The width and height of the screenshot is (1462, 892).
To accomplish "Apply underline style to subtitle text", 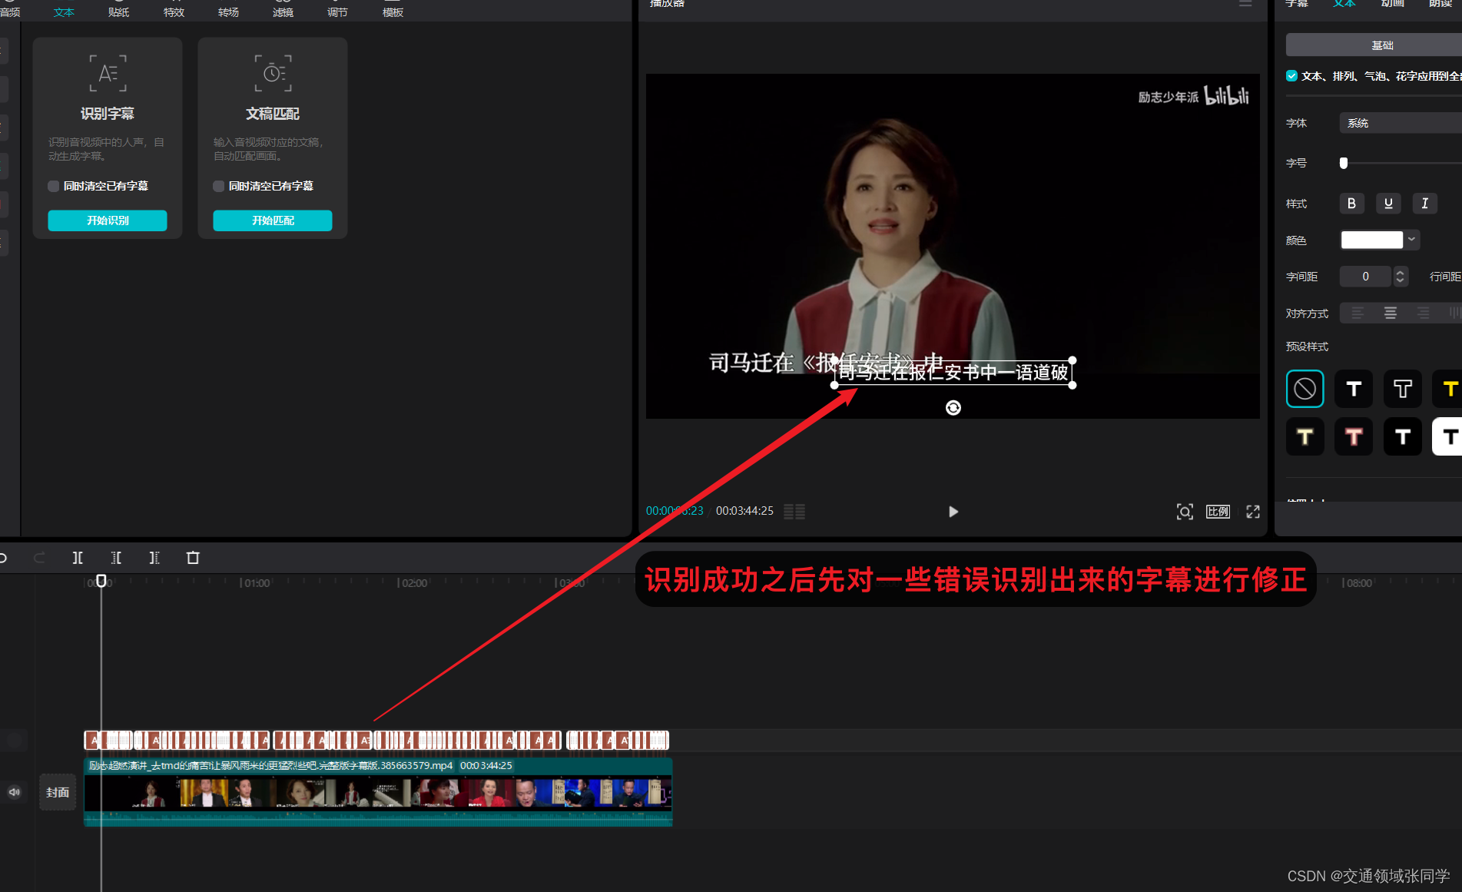I will tap(1388, 204).
